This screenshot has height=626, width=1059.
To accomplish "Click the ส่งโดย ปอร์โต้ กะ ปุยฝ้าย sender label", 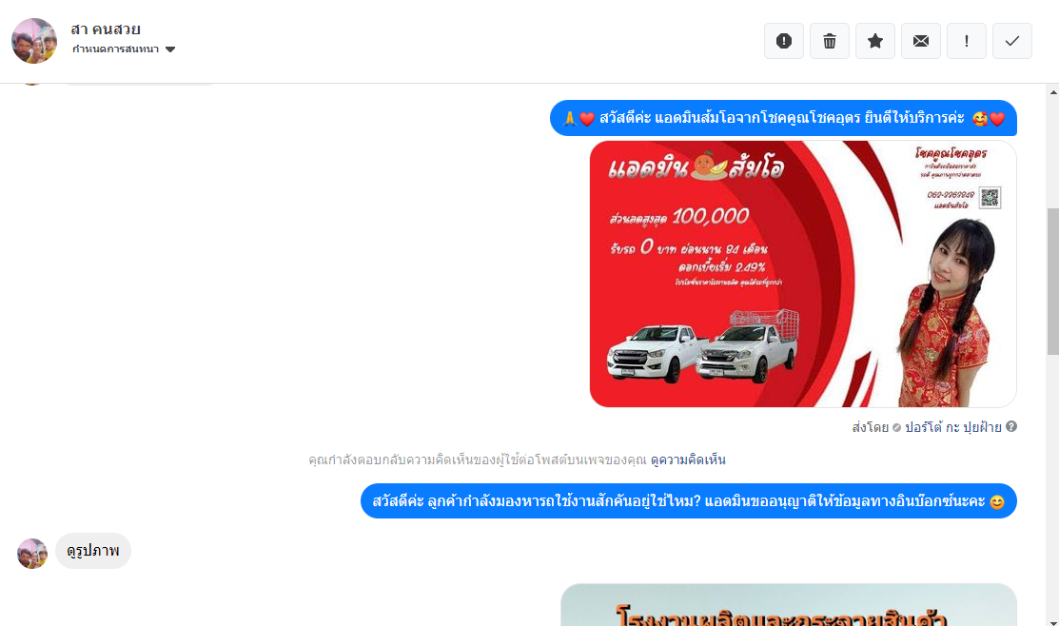I will tap(927, 427).
